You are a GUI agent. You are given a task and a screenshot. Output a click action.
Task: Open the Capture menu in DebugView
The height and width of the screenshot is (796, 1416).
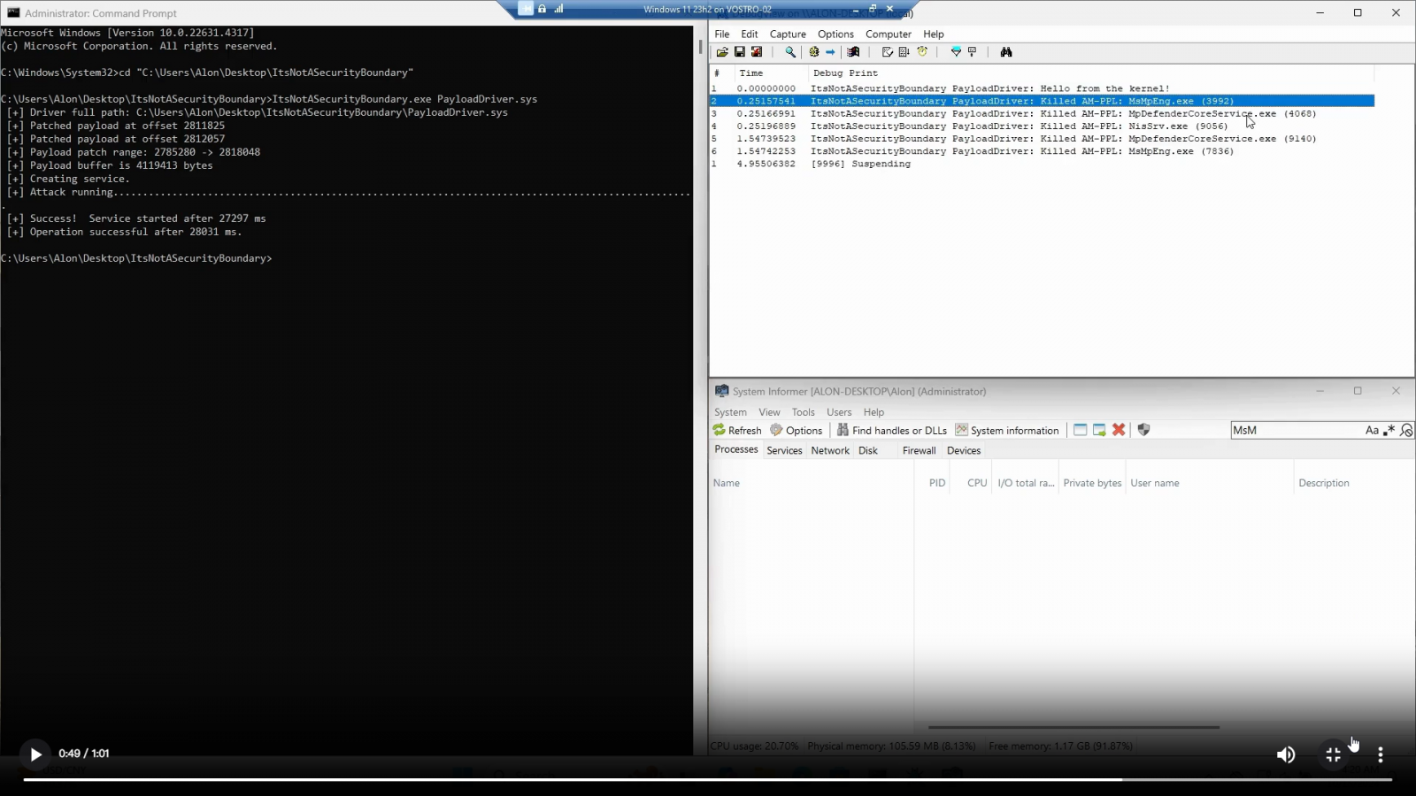click(x=788, y=34)
